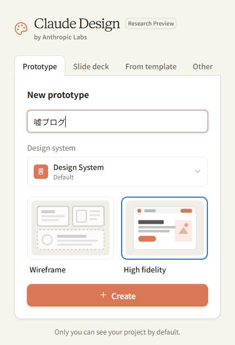
Task: Open the Other tab
Action: [x=203, y=66]
